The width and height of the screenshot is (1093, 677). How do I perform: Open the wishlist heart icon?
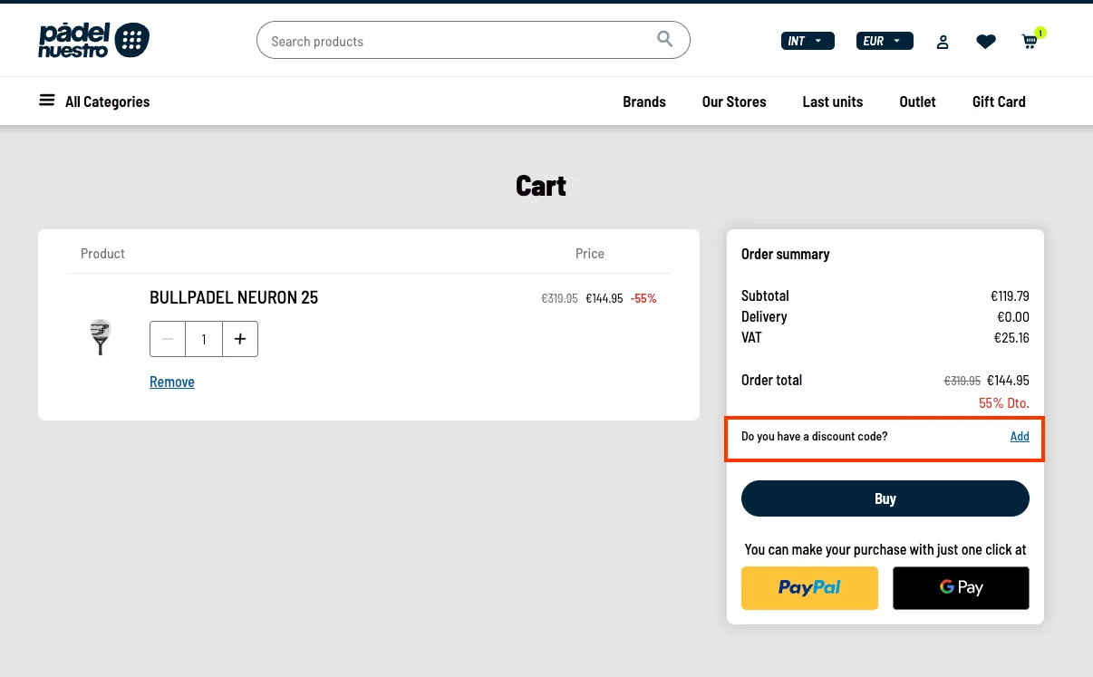point(986,42)
